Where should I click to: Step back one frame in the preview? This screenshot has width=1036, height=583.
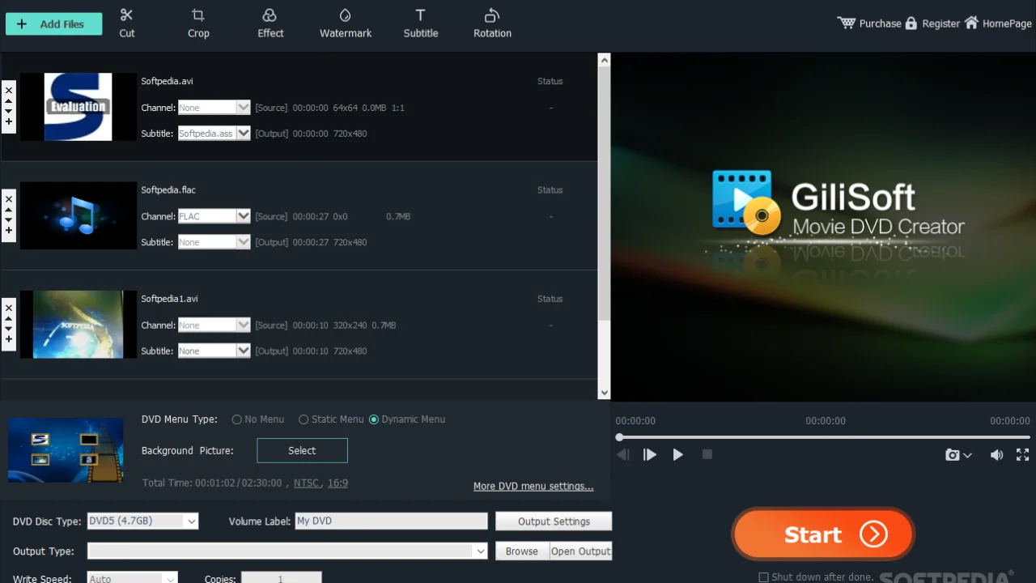(622, 455)
